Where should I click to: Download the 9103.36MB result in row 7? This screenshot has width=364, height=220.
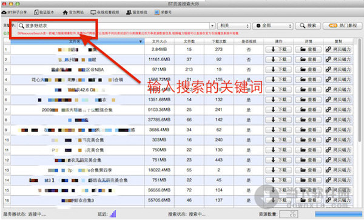point(278,110)
